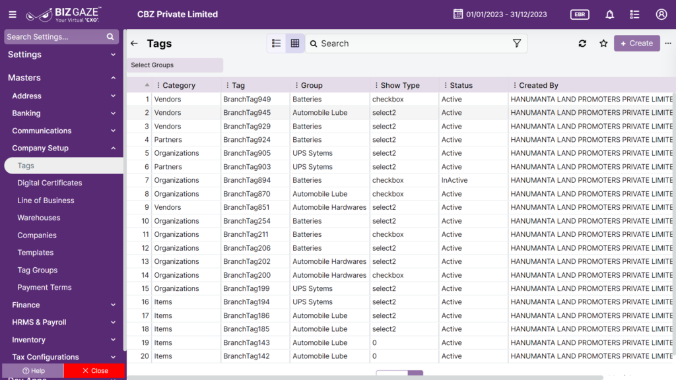676x380 pixels.
Task: Open Line of Business
Action: click(x=46, y=201)
